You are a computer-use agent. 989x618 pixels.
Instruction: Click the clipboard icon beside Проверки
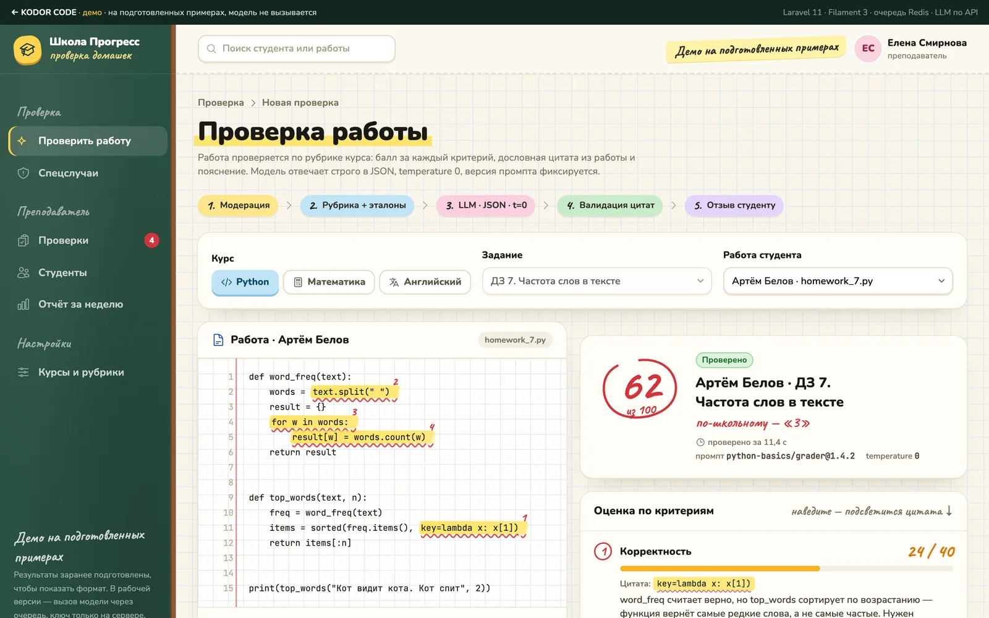(23, 240)
